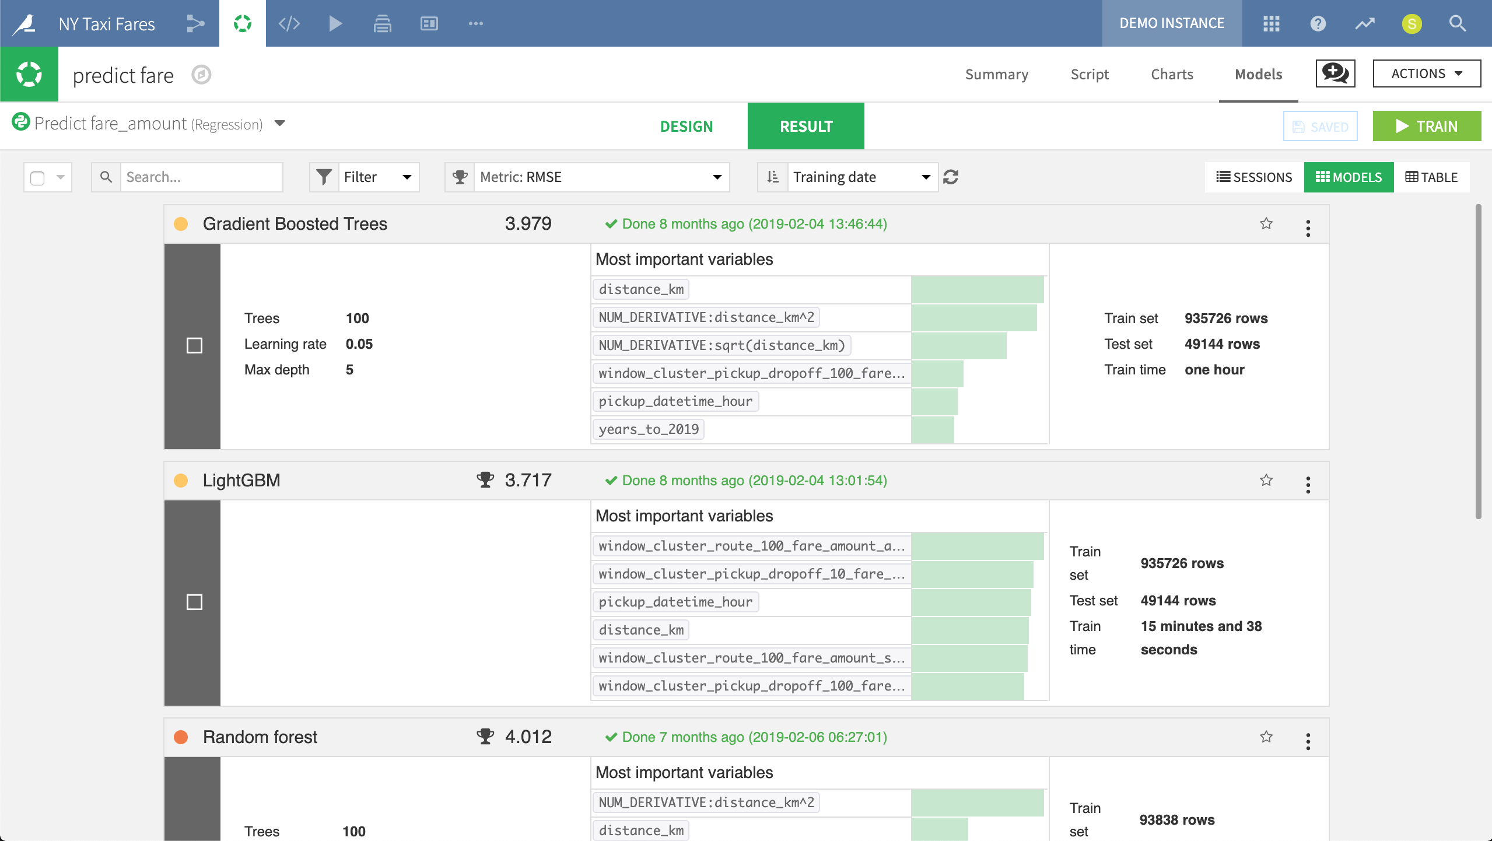Tick the LightGBM model checkbox
Viewport: 1492px width, 841px height.
coord(194,602)
